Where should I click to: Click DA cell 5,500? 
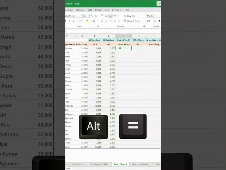click(109, 147)
